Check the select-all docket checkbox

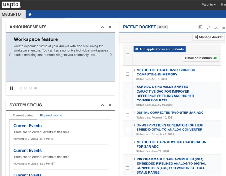[128, 55]
